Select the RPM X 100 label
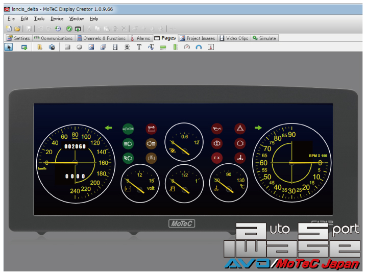Screen dimensions: 366x275 (x=318, y=156)
